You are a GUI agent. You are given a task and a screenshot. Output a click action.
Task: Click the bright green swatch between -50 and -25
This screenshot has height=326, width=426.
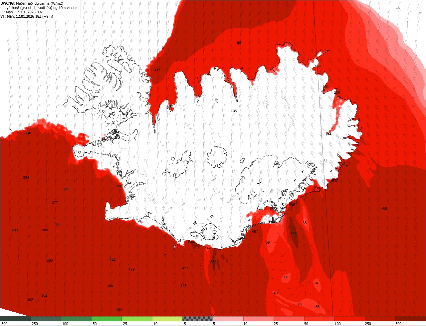click(106, 319)
